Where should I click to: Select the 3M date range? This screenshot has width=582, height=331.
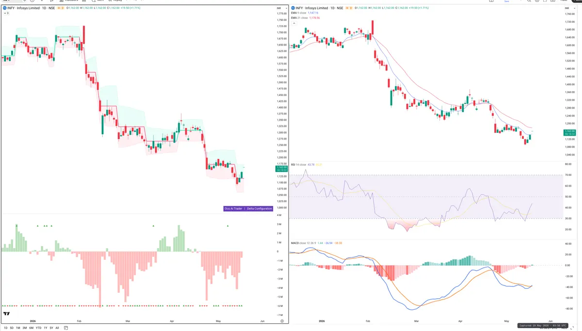pos(24,328)
